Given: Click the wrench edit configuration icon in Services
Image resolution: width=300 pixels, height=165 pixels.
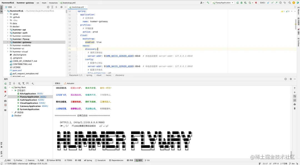Looking at the screenshot, I should [5, 96].
